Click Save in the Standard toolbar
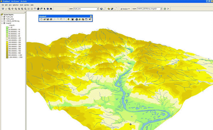Screen dimensions: 213x130 [x=48, y=19]
